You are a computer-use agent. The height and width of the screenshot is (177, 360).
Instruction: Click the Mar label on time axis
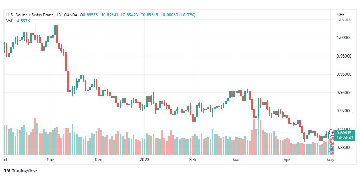tap(236, 159)
